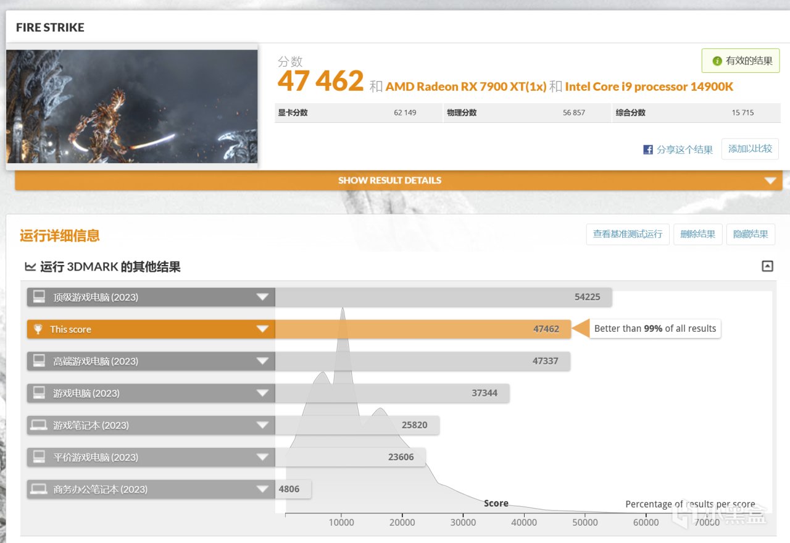Click the laptop icon for 商务办公笔记本 (2023)

[x=39, y=489]
